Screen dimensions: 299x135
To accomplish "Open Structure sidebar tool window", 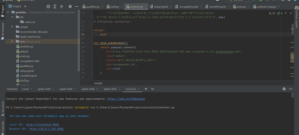I will click(3, 109).
